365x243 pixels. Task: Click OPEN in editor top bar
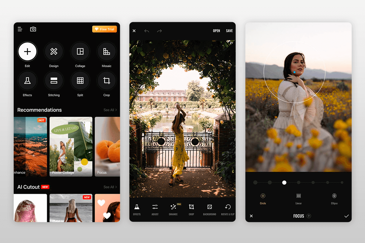(x=217, y=31)
